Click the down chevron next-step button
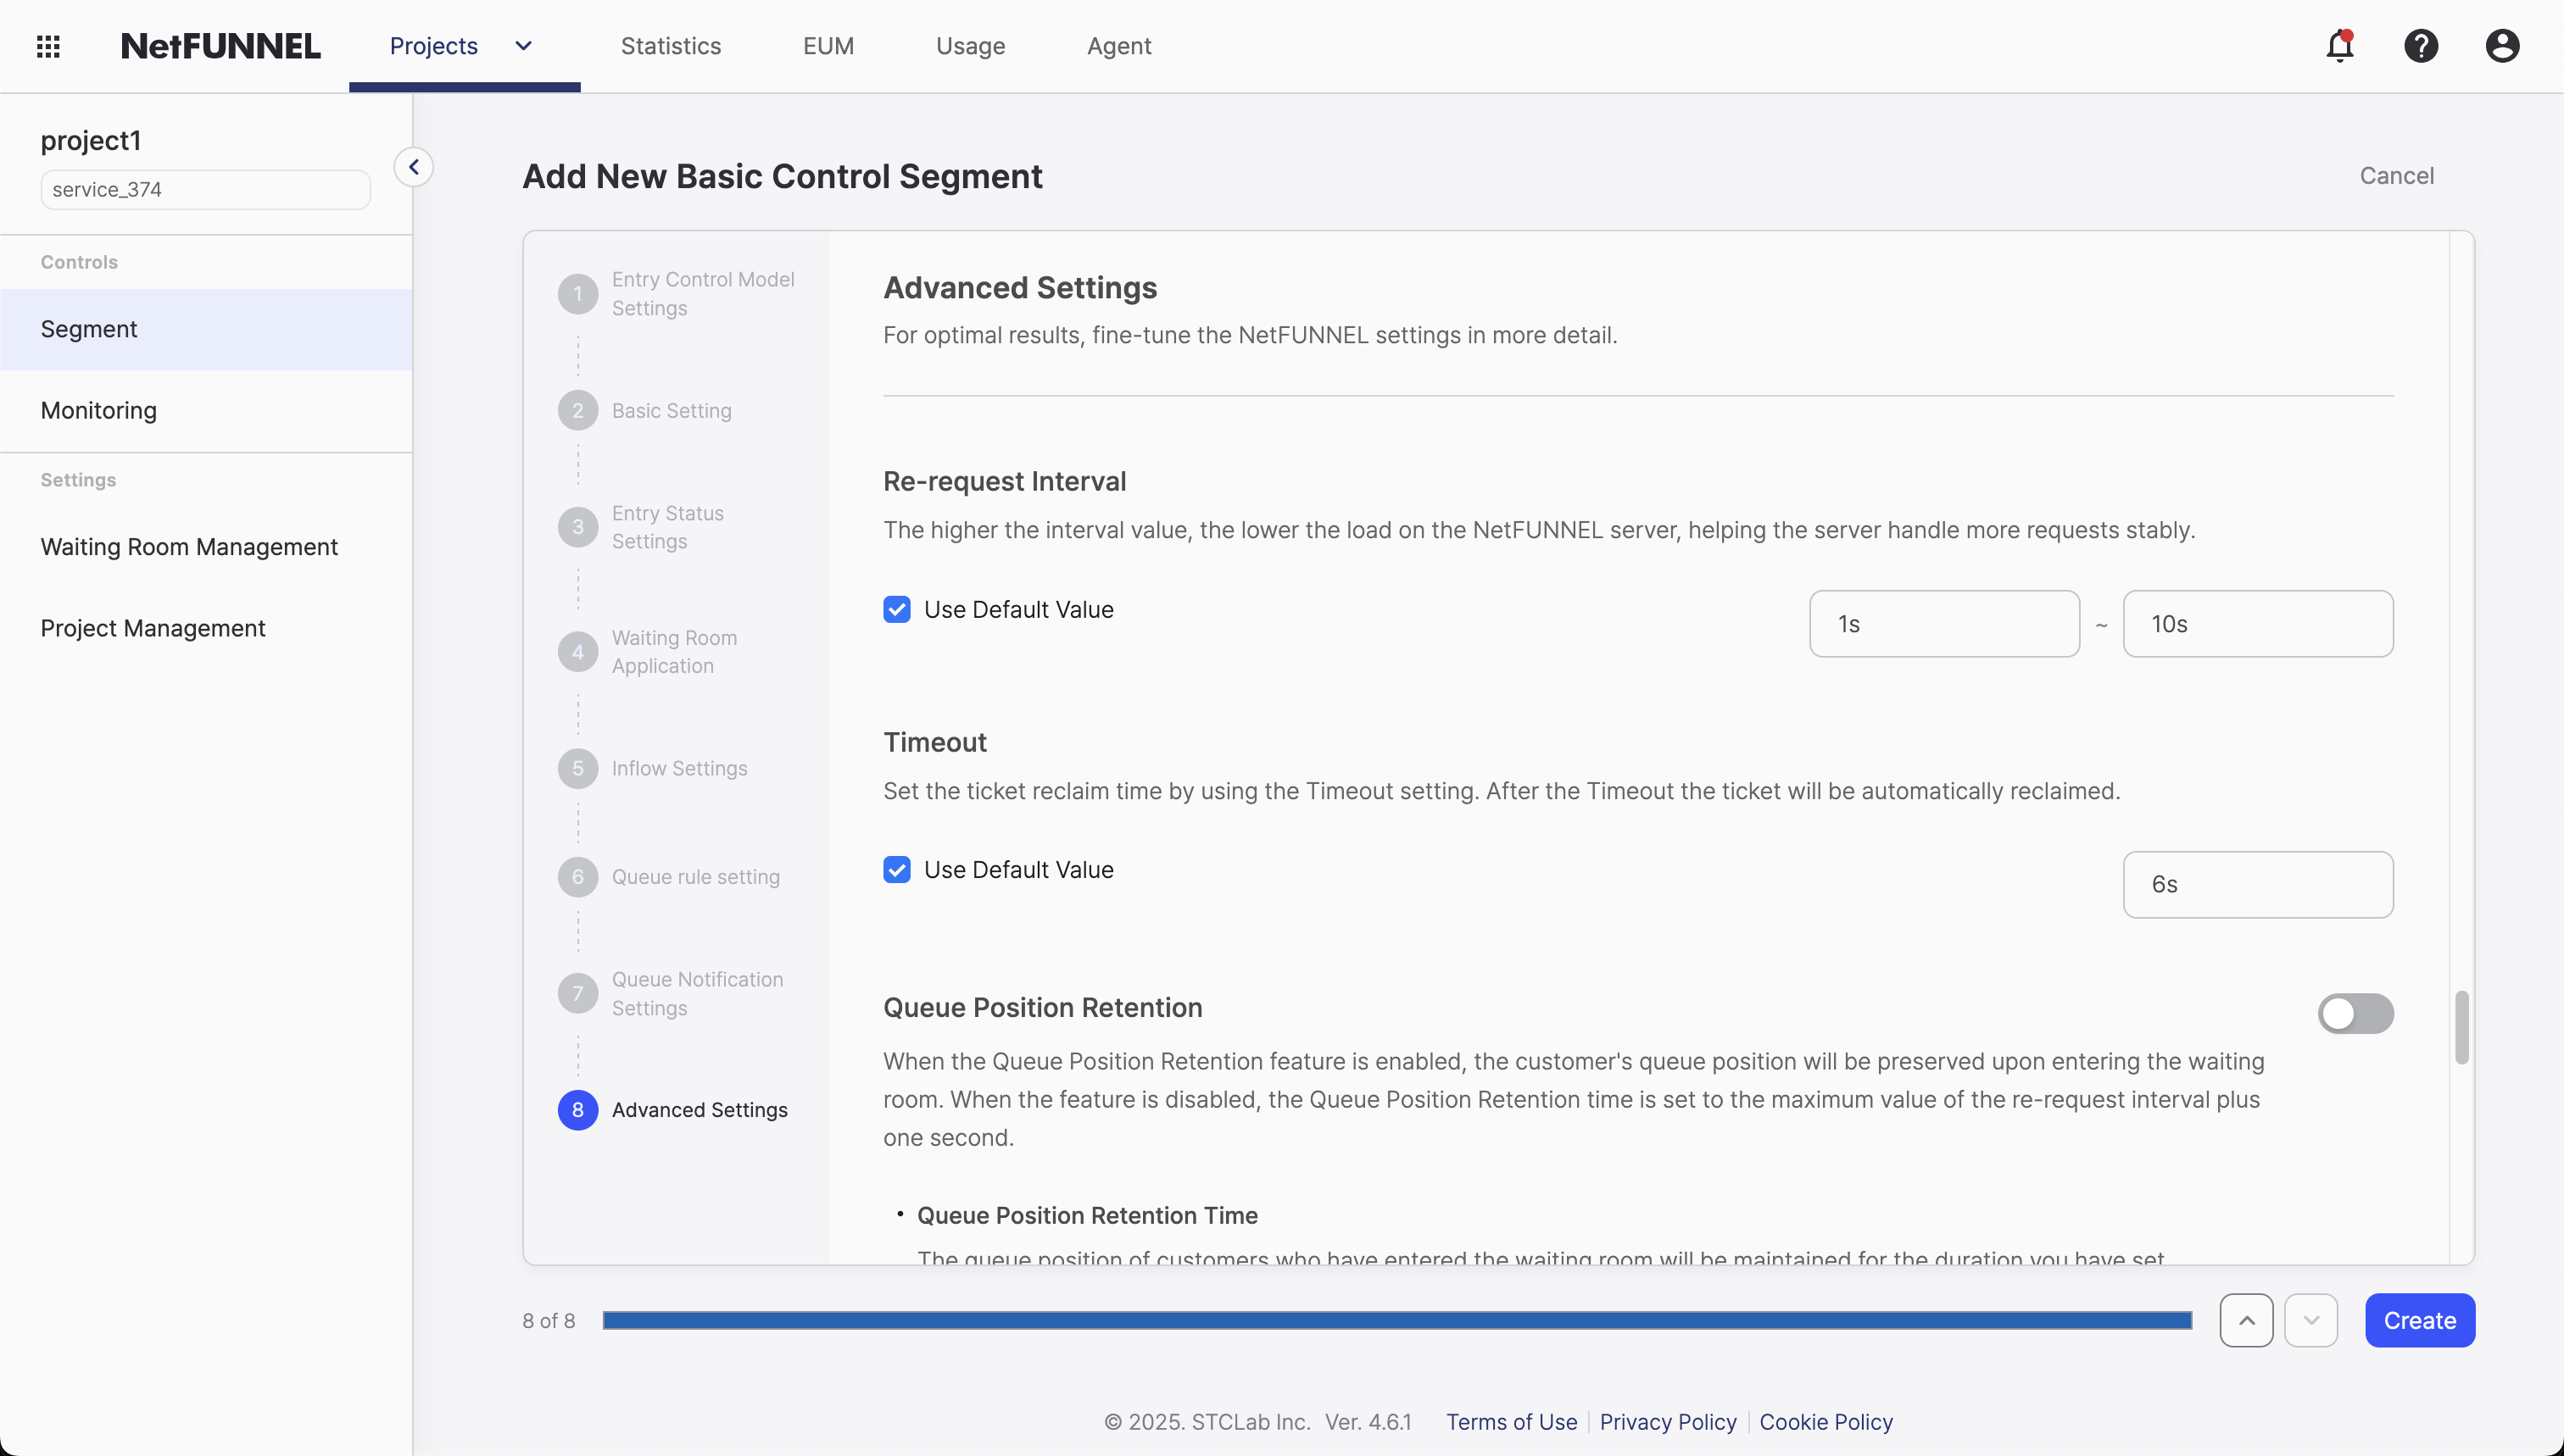Image resolution: width=2564 pixels, height=1456 pixels. coord(2310,1320)
